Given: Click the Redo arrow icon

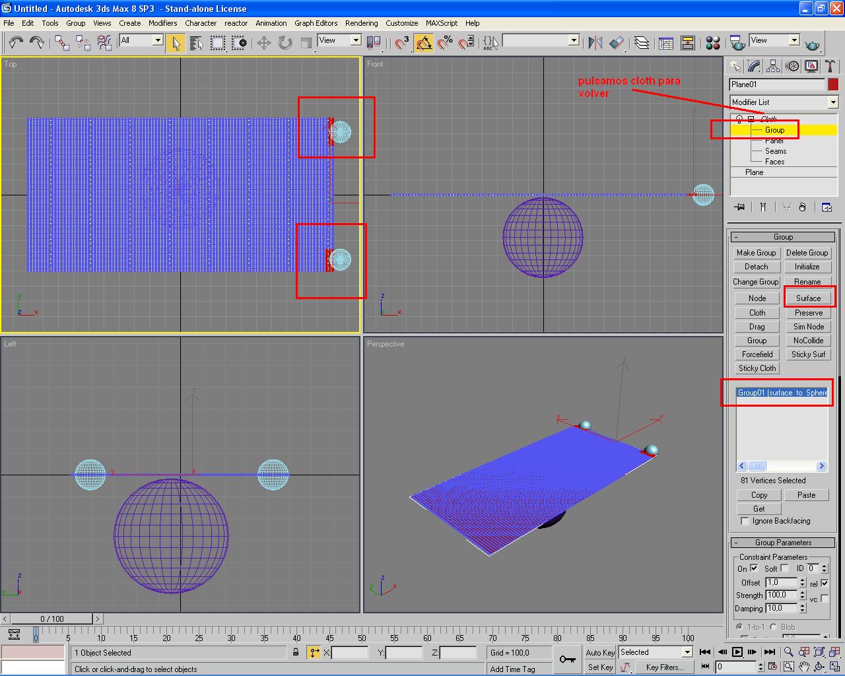Looking at the screenshot, I should (x=37, y=43).
